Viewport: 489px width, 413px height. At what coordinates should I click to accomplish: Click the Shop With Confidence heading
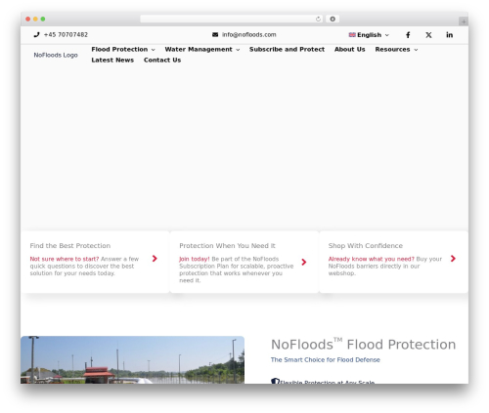pyautogui.click(x=366, y=246)
